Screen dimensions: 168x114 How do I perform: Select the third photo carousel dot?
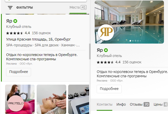pyautogui.click(x=135, y=41)
